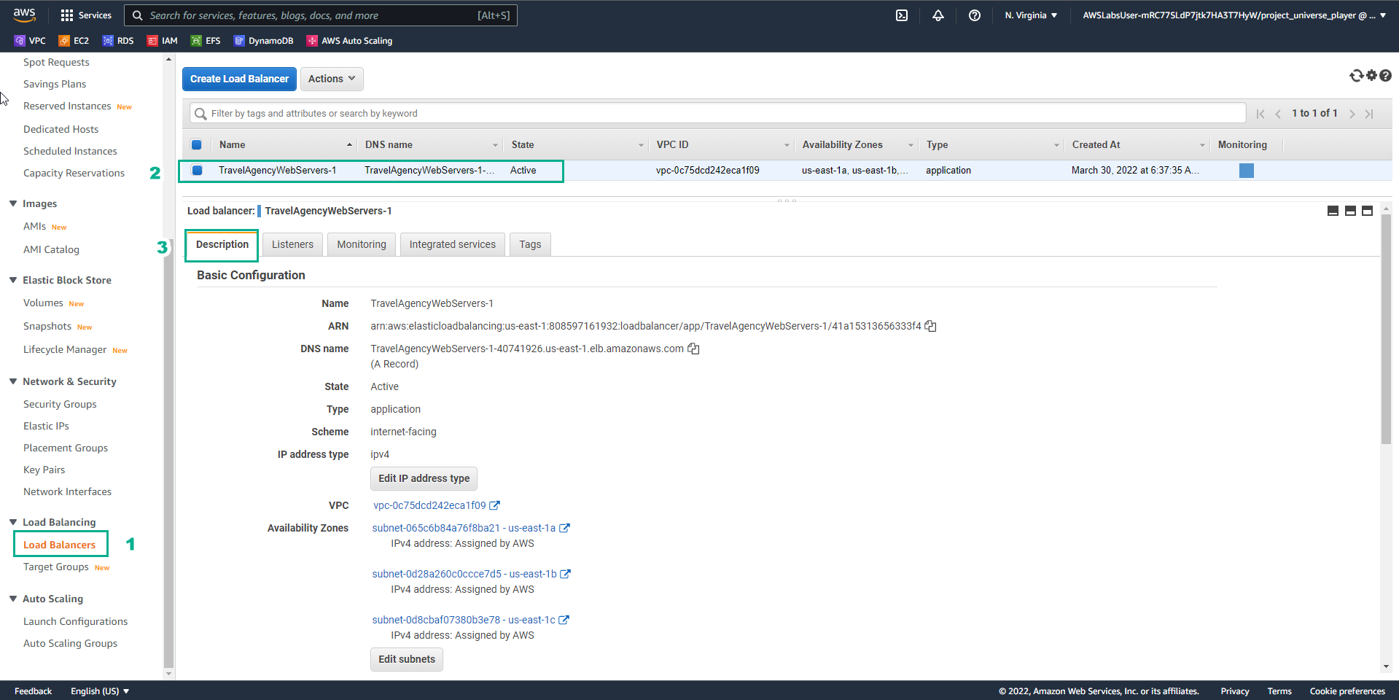Viewport: 1399px width, 700px height.
Task: Go to the previous results page
Action: [1278, 114]
